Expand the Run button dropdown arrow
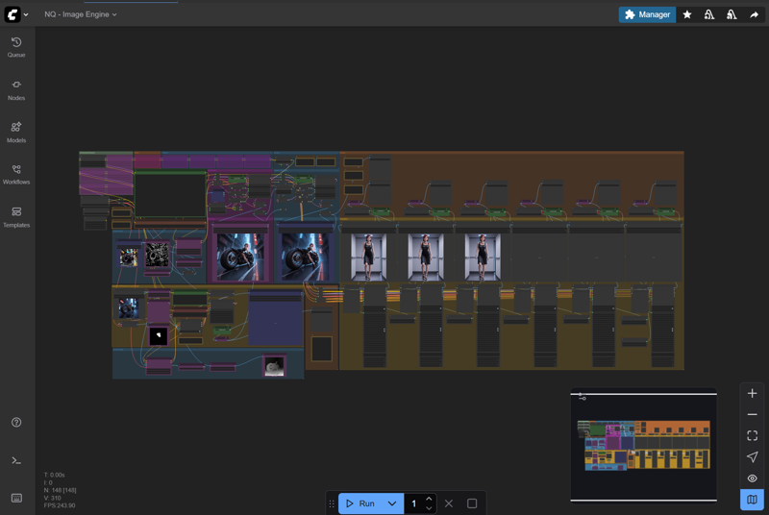The image size is (769, 515). (392, 503)
